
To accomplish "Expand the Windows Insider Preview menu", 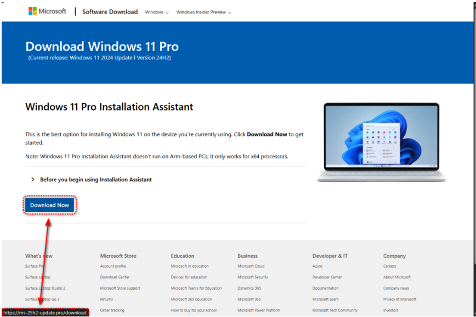I will pos(203,12).
